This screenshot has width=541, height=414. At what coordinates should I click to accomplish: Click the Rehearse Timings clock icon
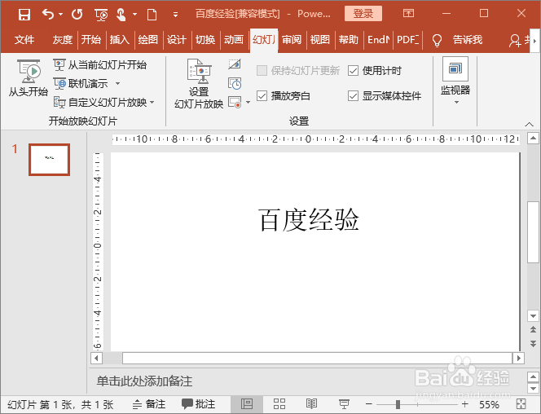tap(235, 83)
